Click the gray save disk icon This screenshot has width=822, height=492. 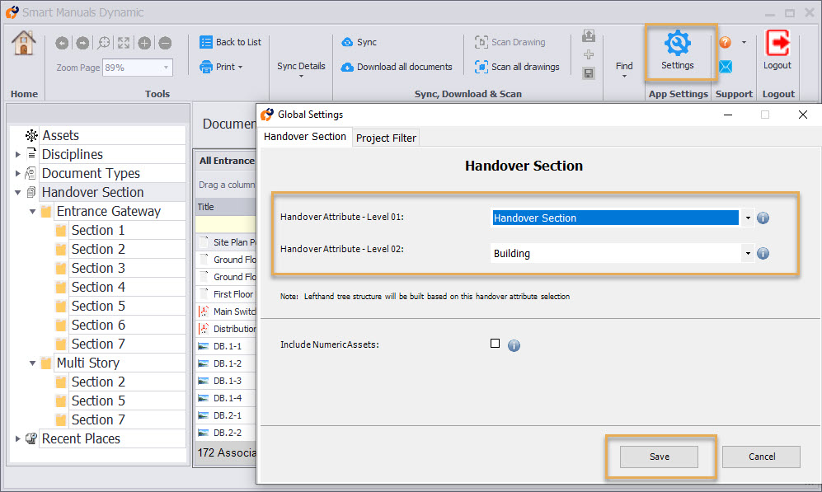coord(589,73)
